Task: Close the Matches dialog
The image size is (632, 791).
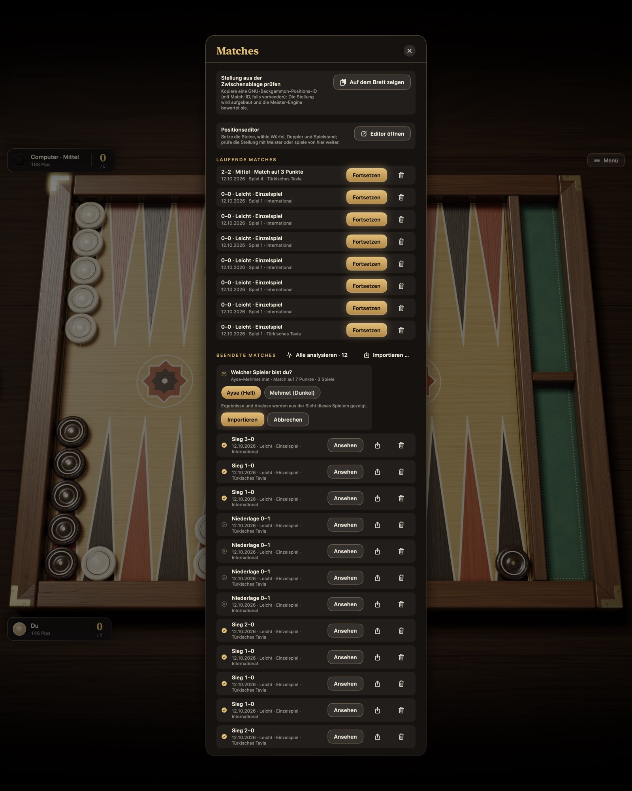Action: click(409, 51)
